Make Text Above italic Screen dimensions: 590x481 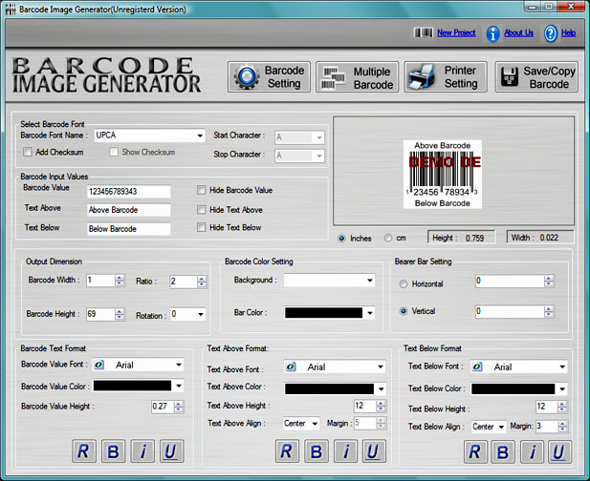click(x=345, y=451)
